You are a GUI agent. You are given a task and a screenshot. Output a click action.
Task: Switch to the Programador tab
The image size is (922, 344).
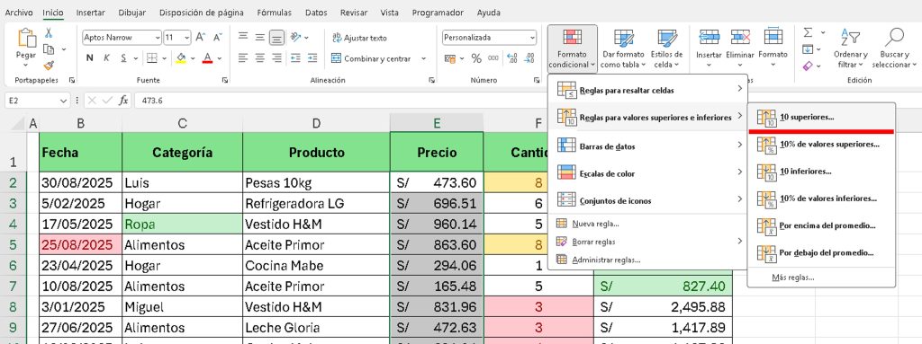click(x=438, y=13)
